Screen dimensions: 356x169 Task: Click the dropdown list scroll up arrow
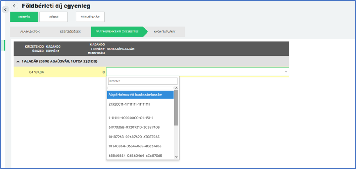176,88
